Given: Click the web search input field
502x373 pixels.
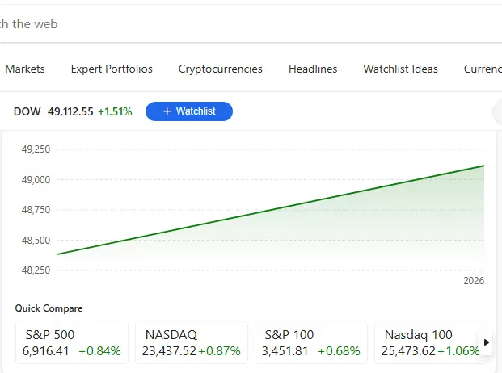Looking at the screenshot, I should (x=243, y=24).
